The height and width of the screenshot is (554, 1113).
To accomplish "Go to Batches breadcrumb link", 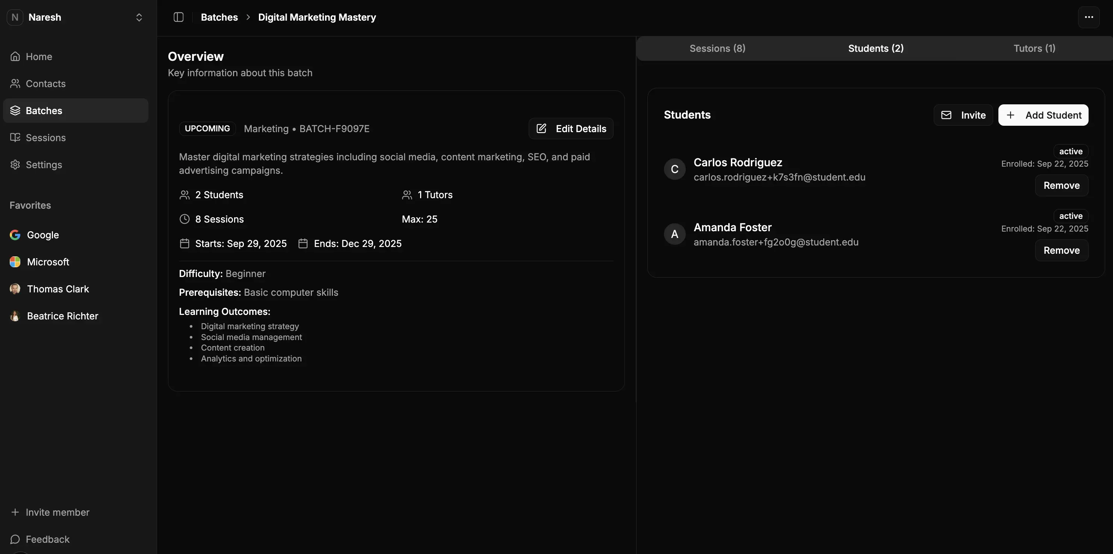I will (x=219, y=17).
